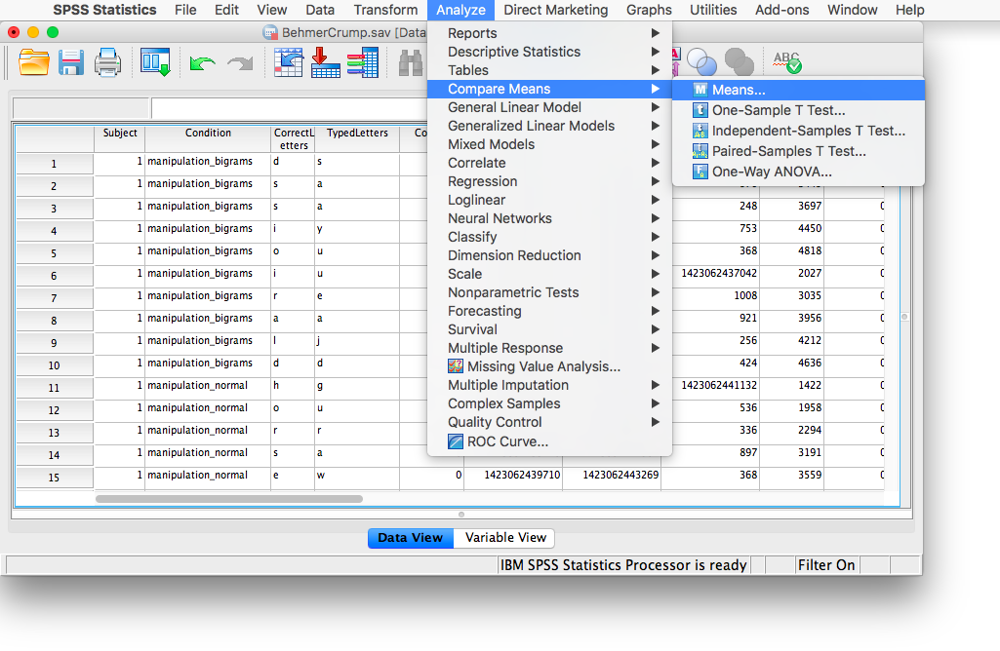
Task: Open the Recall recently used dialogs icon
Action: (155, 63)
